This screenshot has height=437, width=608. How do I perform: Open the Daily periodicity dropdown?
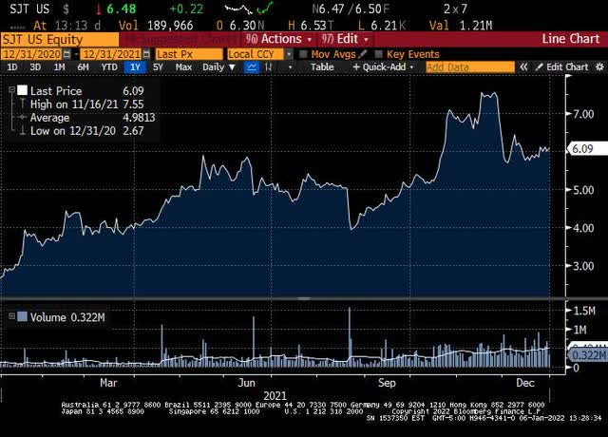pyautogui.click(x=218, y=67)
